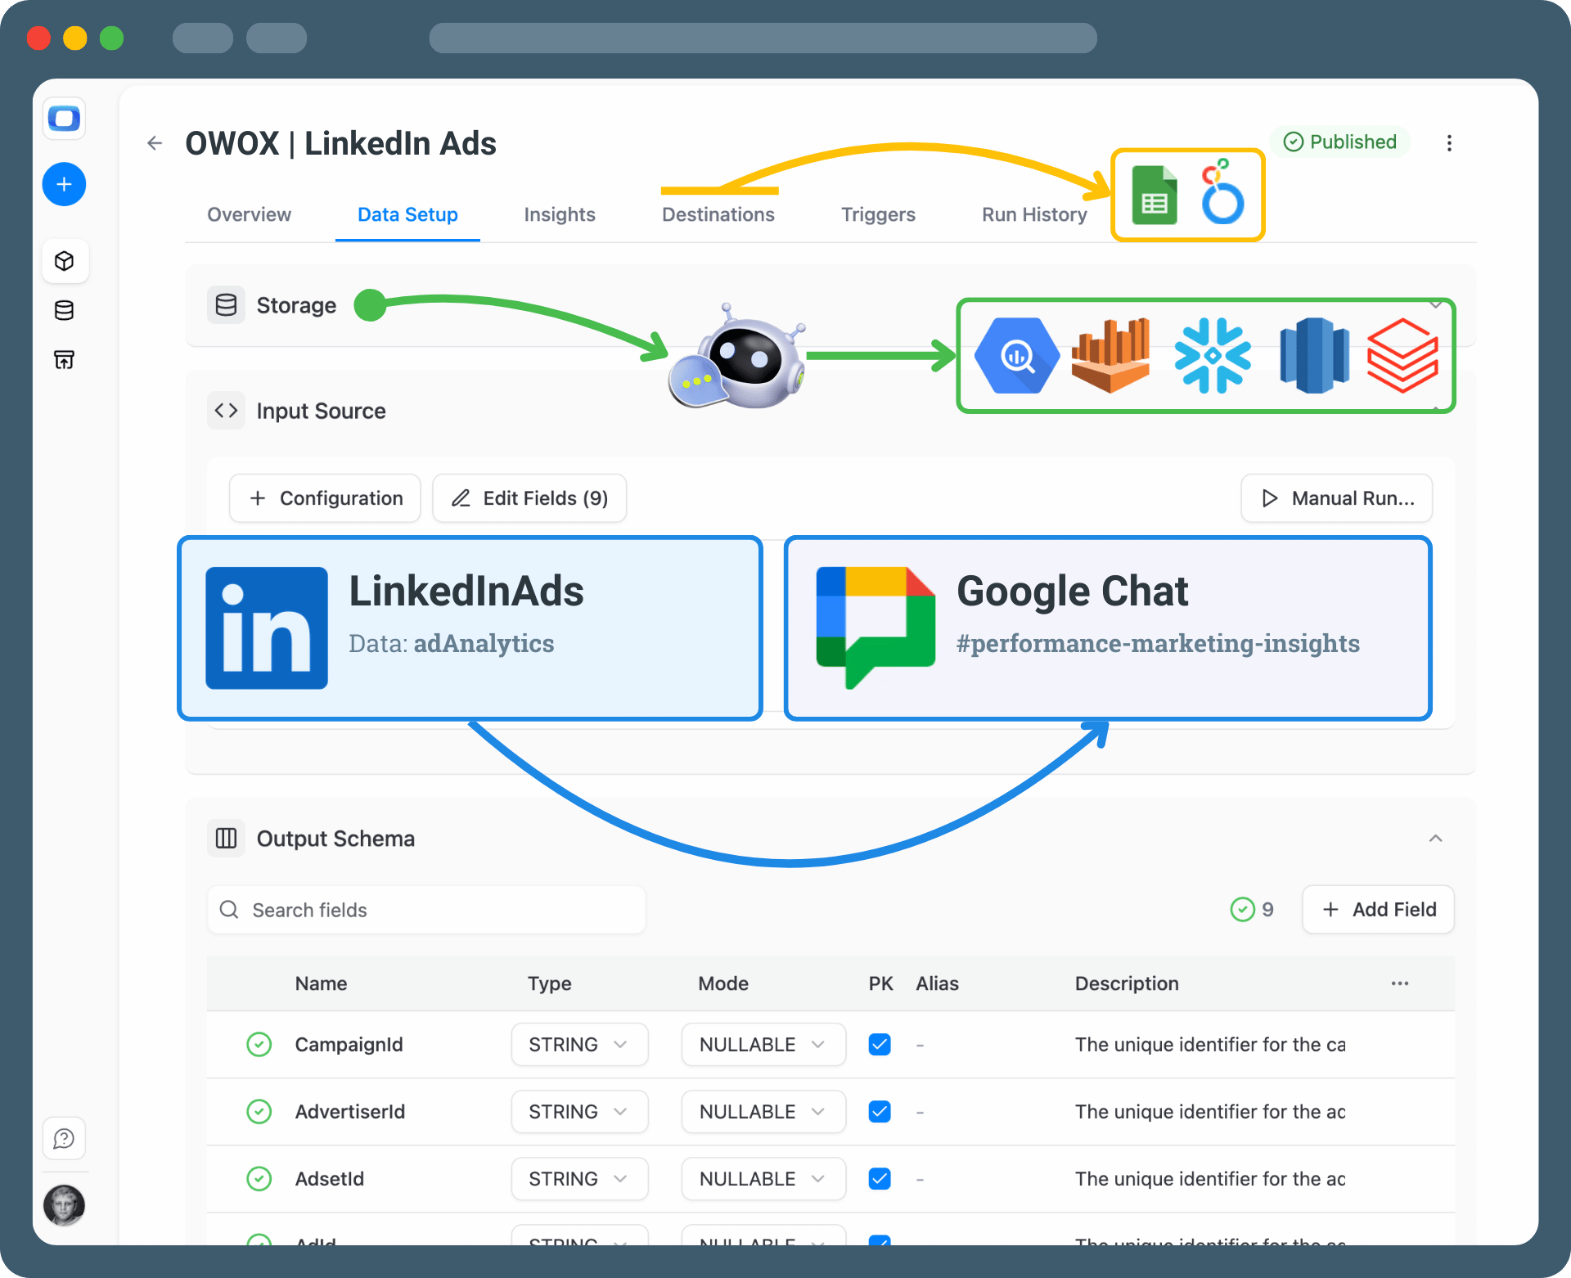Switch to the Insights tab
Image resolution: width=1571 pixels, height=1278 pixels.
pyautogui.click(x=560, y=214)
